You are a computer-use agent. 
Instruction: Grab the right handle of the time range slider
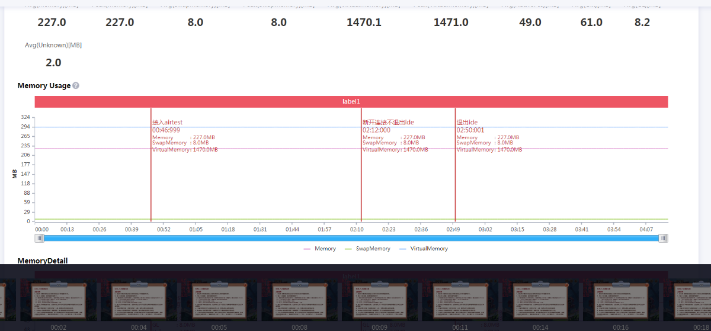664,238
